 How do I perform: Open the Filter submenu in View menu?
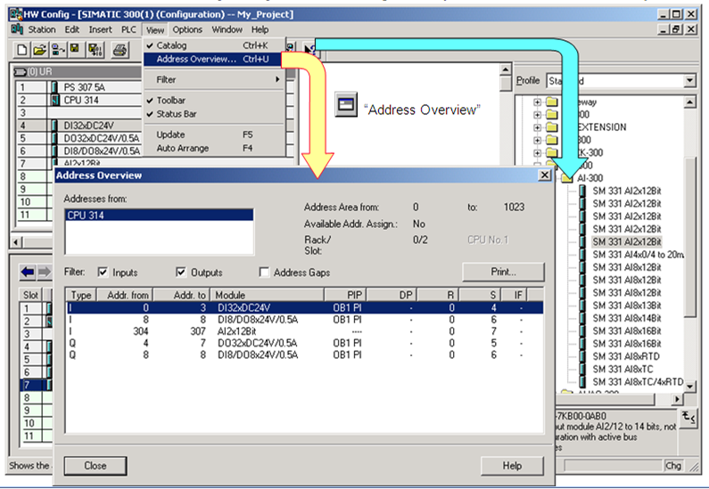click(x=213, y=79)
